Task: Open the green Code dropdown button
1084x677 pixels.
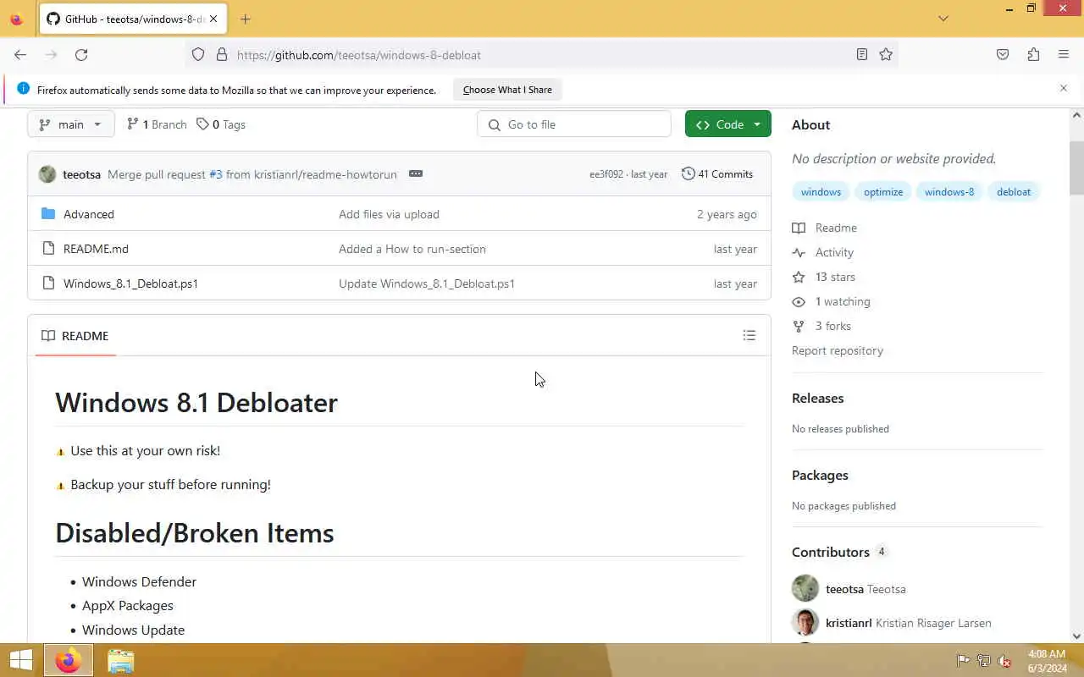Action: point(728,124)
